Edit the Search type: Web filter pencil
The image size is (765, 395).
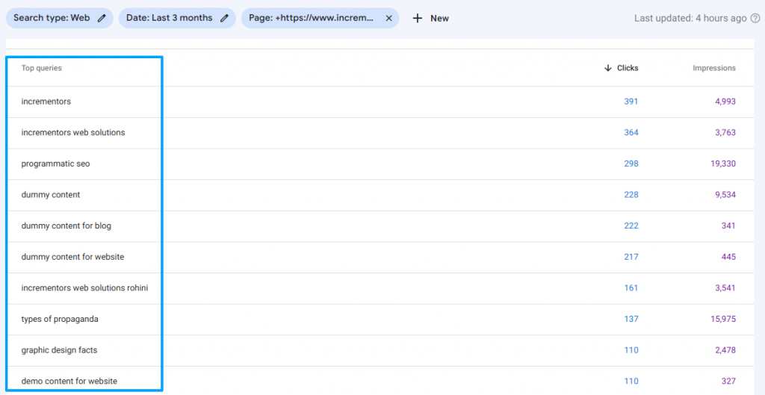point(102,18)
